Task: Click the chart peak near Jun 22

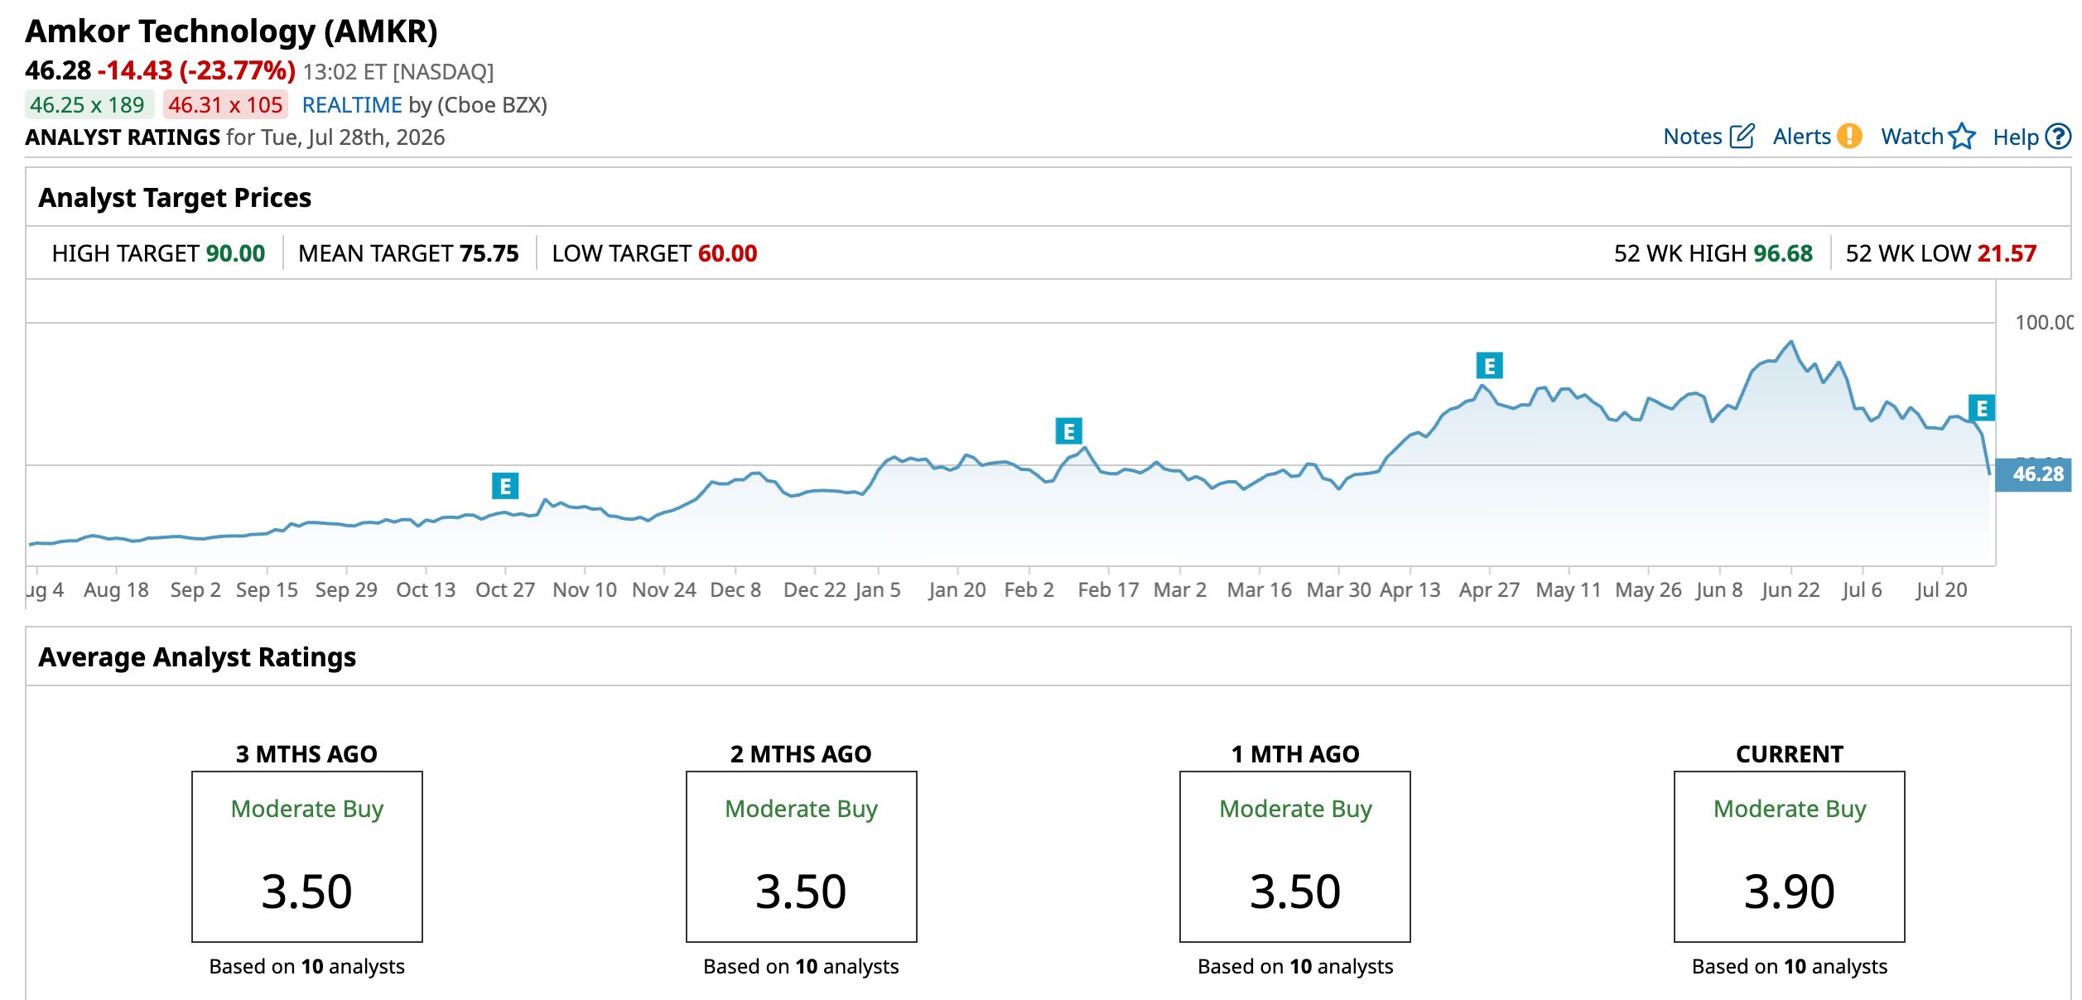Action: click(1791, 341)
